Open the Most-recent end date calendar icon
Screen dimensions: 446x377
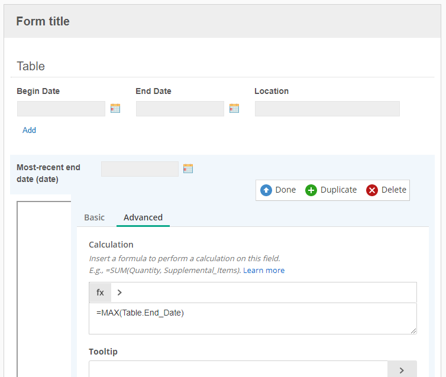[188, 168]
